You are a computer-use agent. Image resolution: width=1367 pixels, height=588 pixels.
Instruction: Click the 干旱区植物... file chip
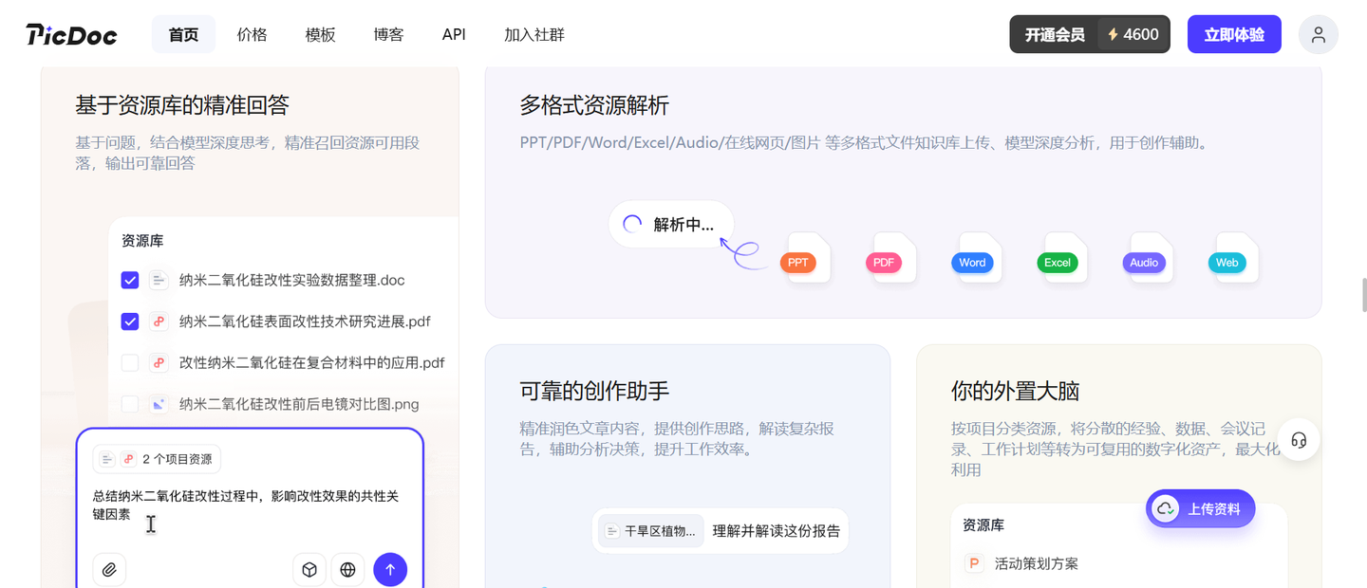point(651,531)
